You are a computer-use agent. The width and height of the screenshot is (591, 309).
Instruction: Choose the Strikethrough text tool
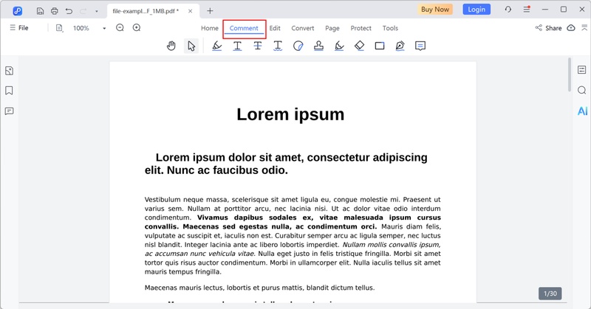pos(258,46)
